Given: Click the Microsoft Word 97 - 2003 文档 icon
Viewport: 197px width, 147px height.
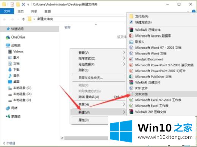Looking at the screenshot, I should [131, 48].
